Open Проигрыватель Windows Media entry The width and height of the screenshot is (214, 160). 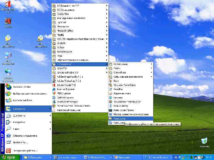(80, 106)
